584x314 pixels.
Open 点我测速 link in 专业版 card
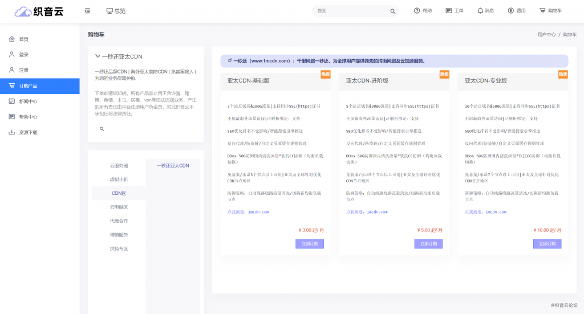[485, 212]
